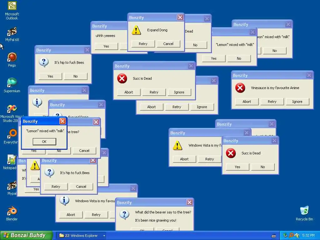Screen dimensions: 320x240
Task: Click Retry in the Bees Retry/Cancel dialog
Action: point(56,187)
